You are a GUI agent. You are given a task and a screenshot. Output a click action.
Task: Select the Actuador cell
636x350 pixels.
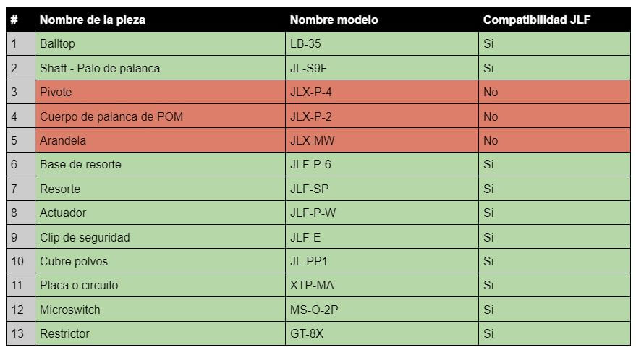click(x=63, y=213)
